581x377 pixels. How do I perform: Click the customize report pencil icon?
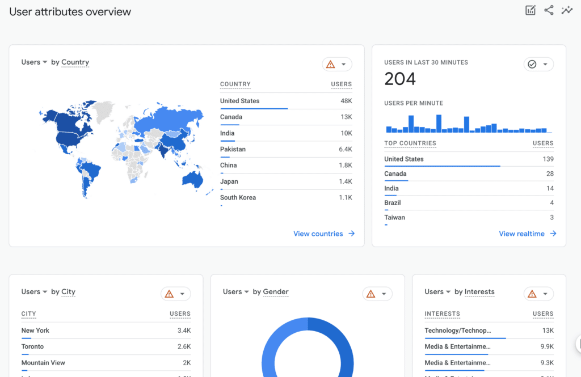coord(530,10)
